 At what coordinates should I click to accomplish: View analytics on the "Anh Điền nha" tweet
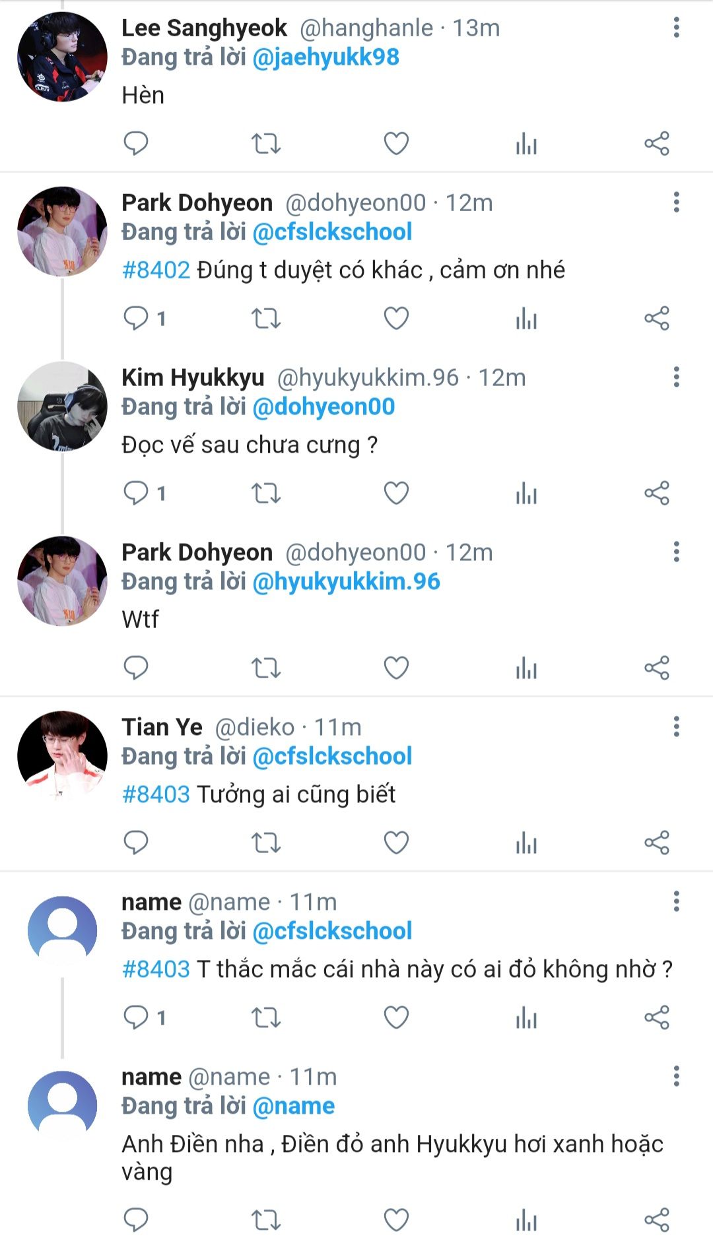pyautogui.click(x=526, y=1220)
